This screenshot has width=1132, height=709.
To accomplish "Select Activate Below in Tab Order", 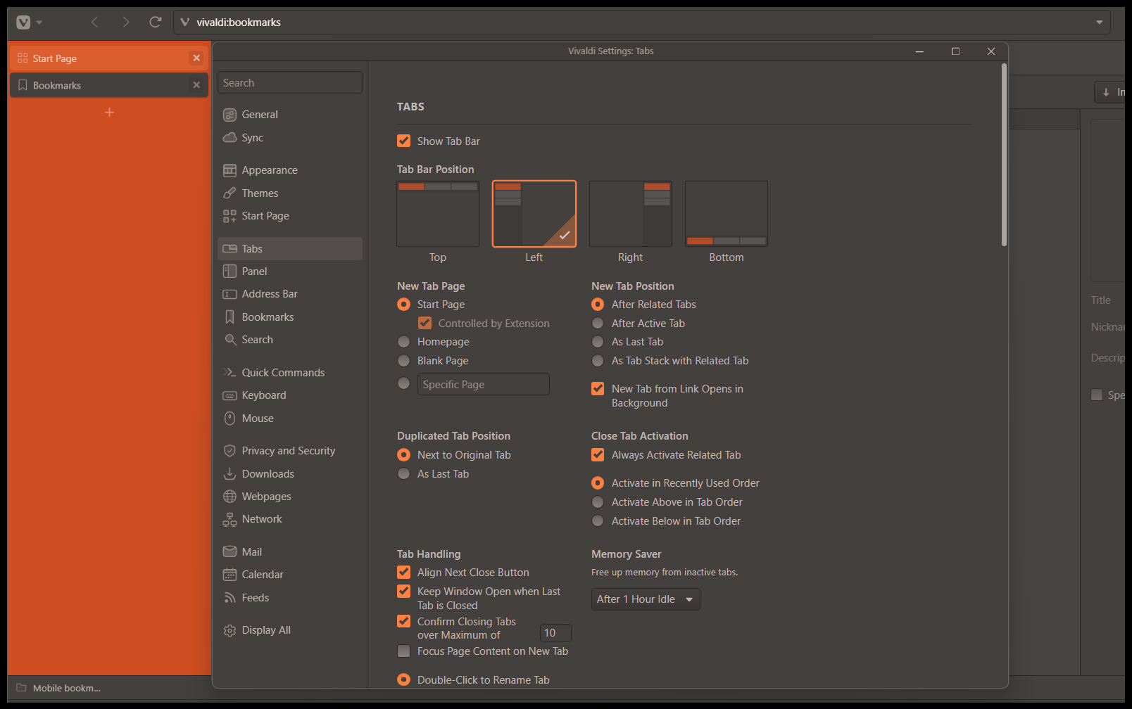I will pyautogui.click(x=598, y=521).
